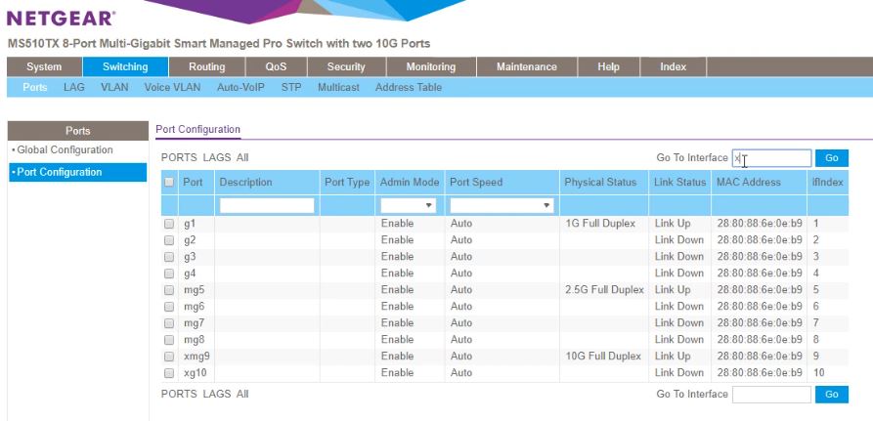Viewport: 873px width, 421px height.
Task: Click the NETGEAR logo
Action: click(x=62, y=18)
